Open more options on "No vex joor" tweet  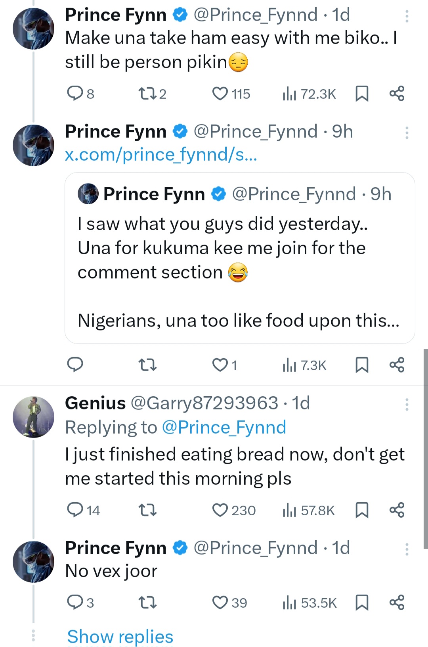click(407, 549)
